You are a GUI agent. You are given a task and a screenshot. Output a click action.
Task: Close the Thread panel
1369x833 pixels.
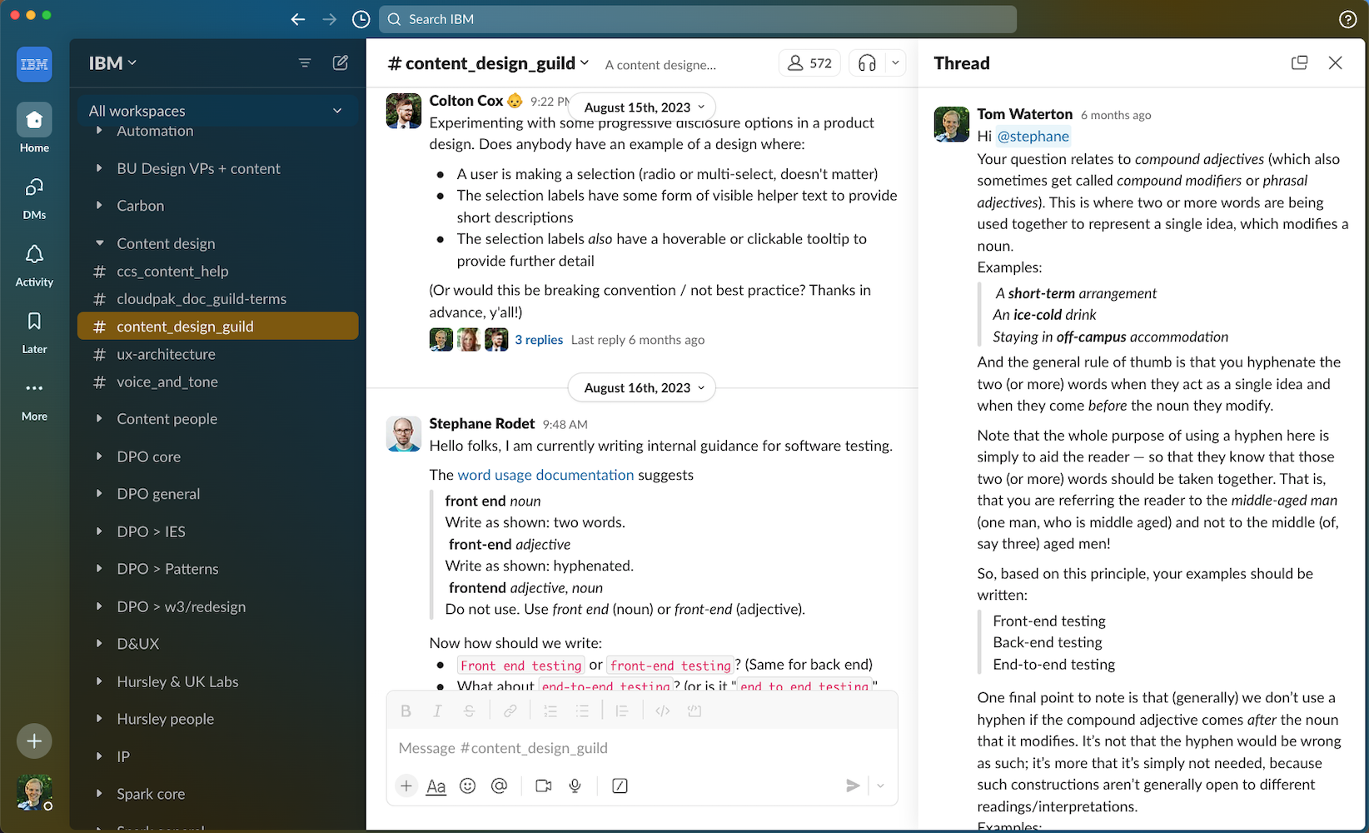coord(1335,62)
